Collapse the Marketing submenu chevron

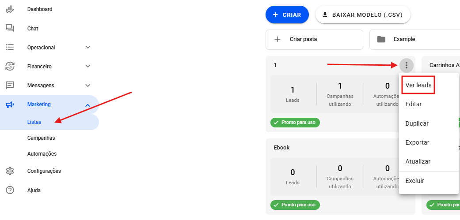(88, 105)
